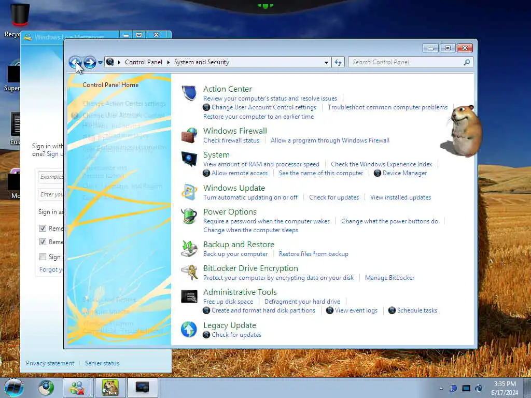Click View installed updates link
This screenshot has height=398, width=531.
(x=400, y=197)
